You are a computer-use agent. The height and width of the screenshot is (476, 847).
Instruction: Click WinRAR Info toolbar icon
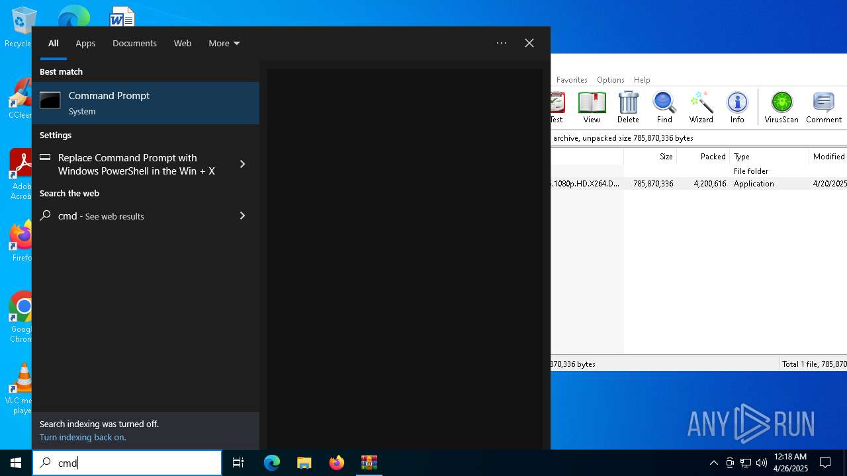coord(737,108)
